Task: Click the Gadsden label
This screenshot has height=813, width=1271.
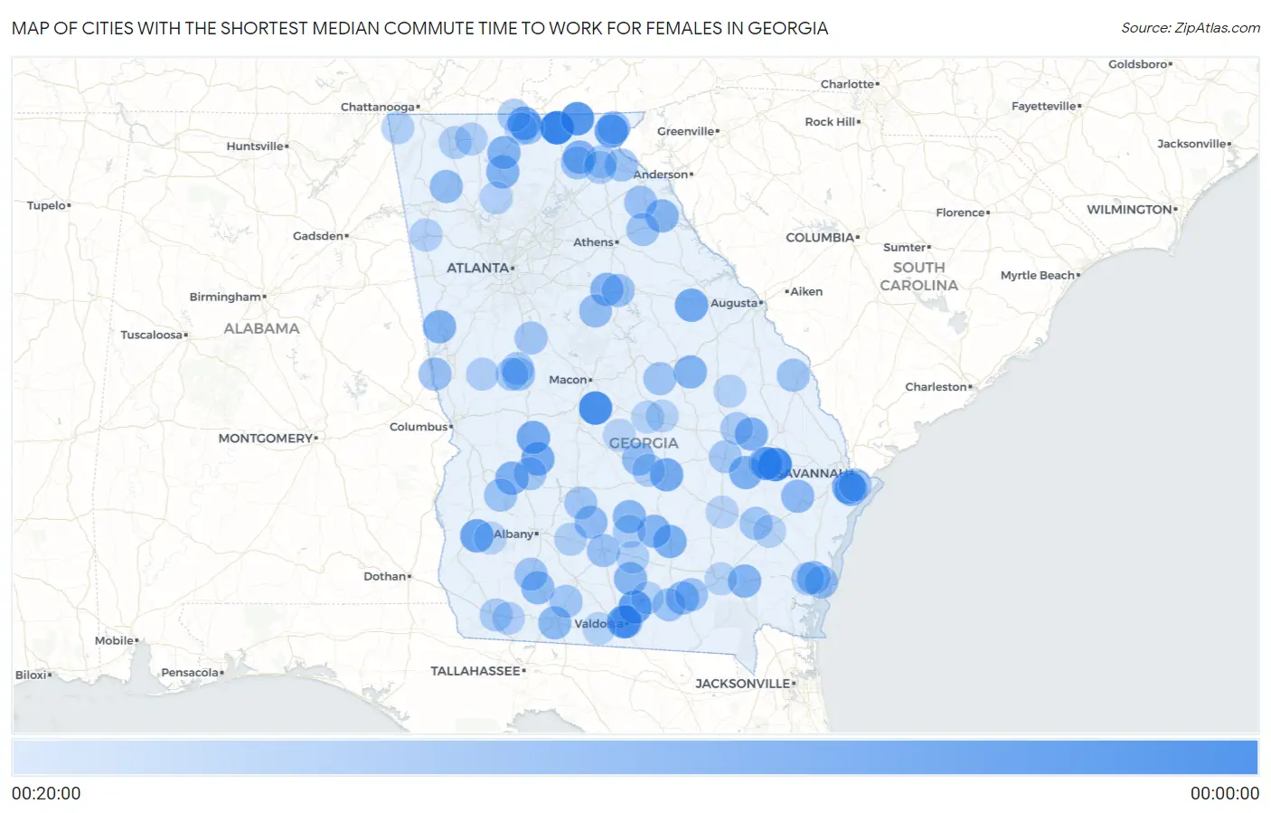Action: coord(318,236)
